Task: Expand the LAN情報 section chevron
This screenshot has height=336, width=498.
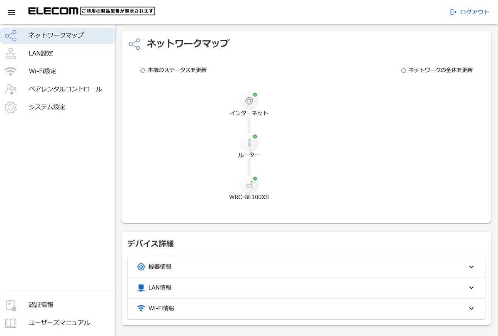Action: point(471,287)
